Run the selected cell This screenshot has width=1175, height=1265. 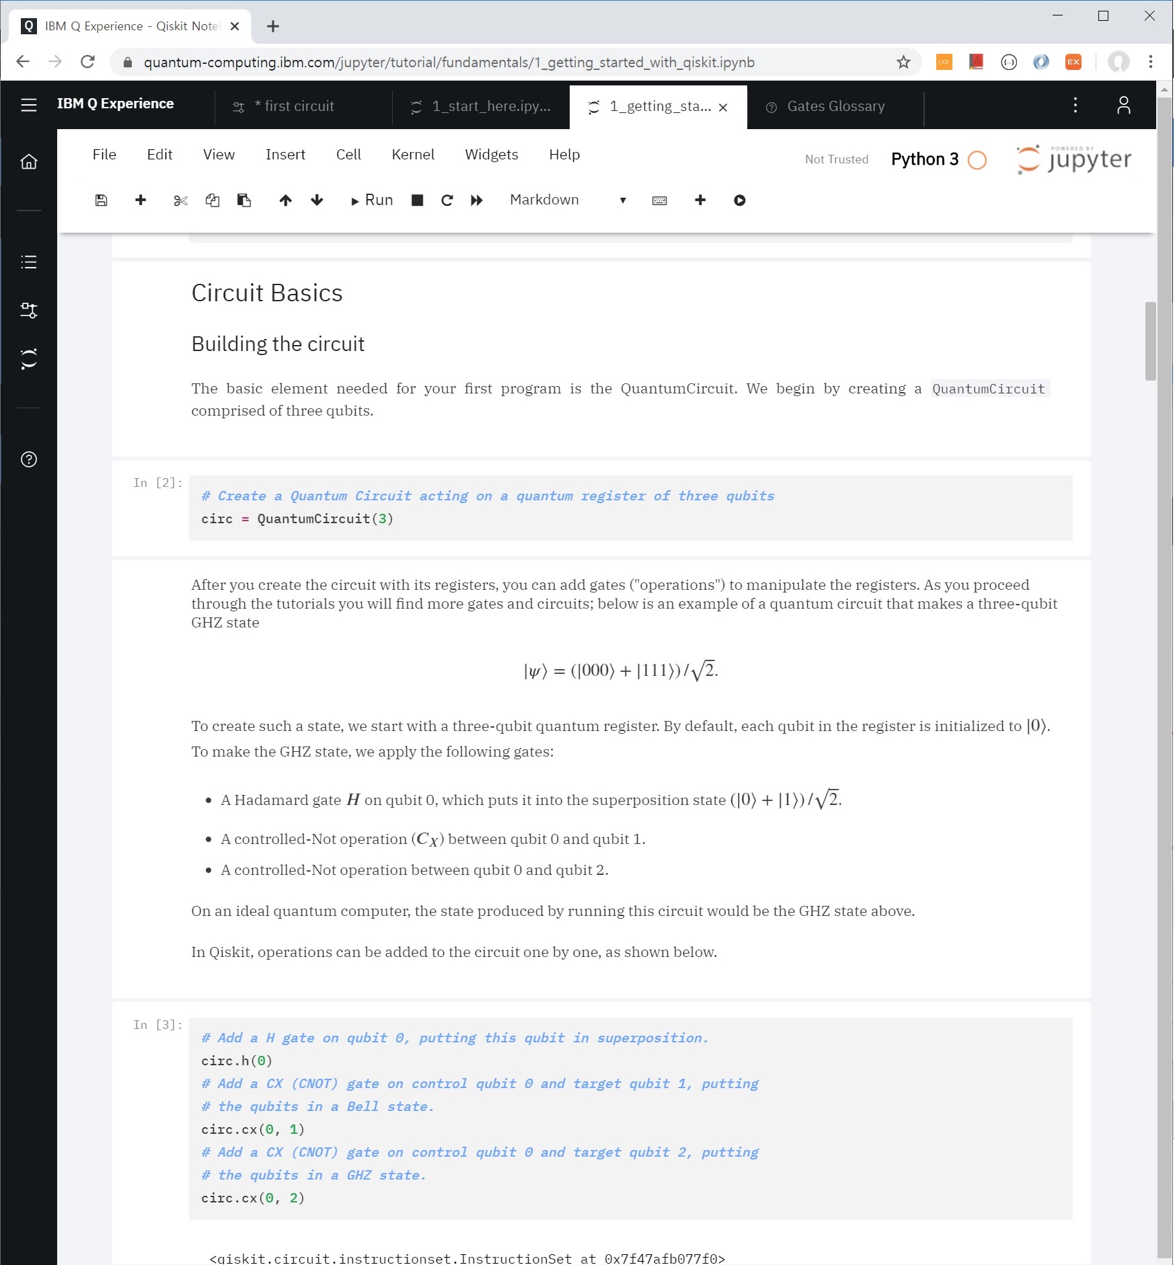pyautogui.click(x=372, y=200)
